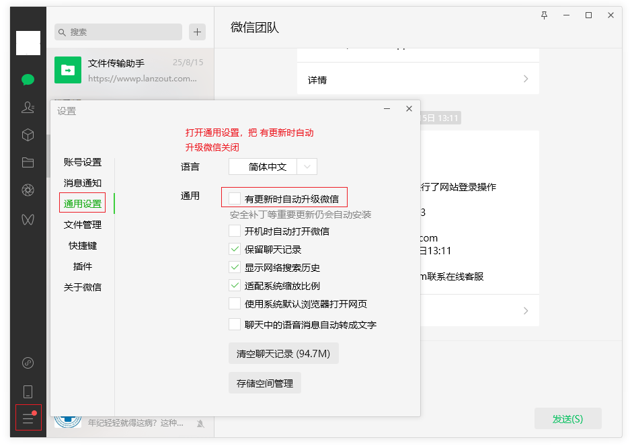Expand the 详情 section chevron
The height and width of the screenshot is (448, 632).
(525, 79)
